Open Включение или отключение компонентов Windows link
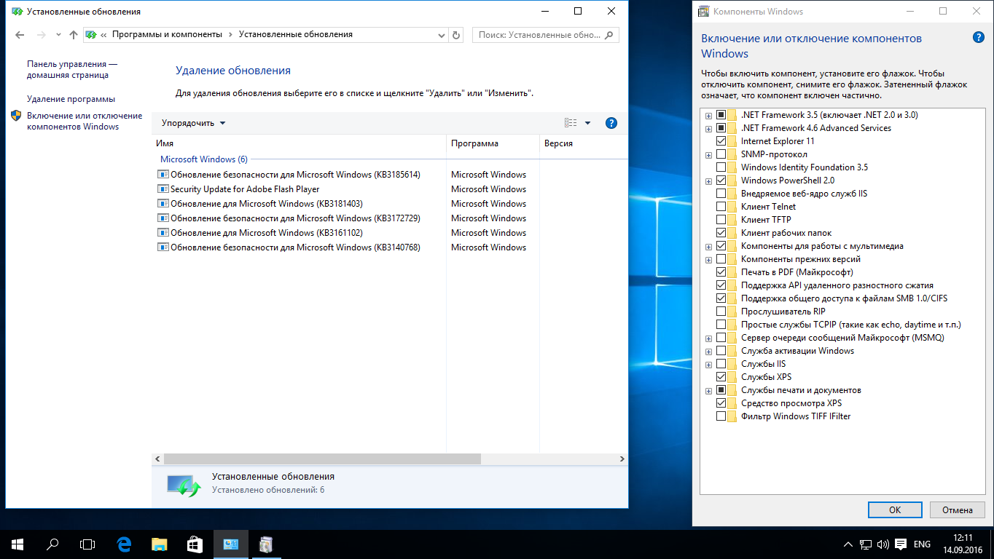This screenshot has height=559, width=994. pyautogui.click(x=85, y=121)
